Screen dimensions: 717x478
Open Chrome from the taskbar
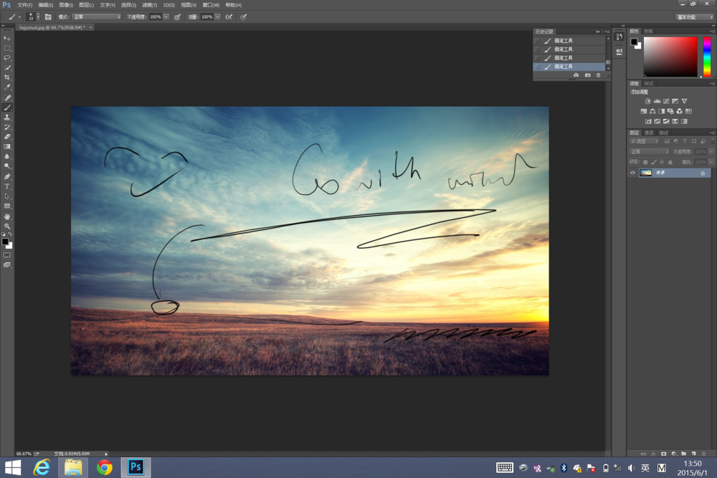[104, 467]
